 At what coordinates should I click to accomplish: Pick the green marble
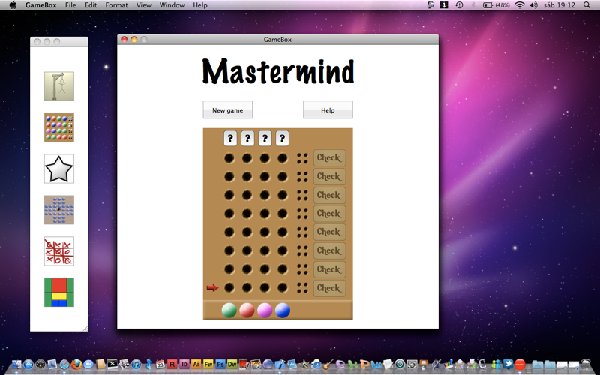tap(229, 310)
